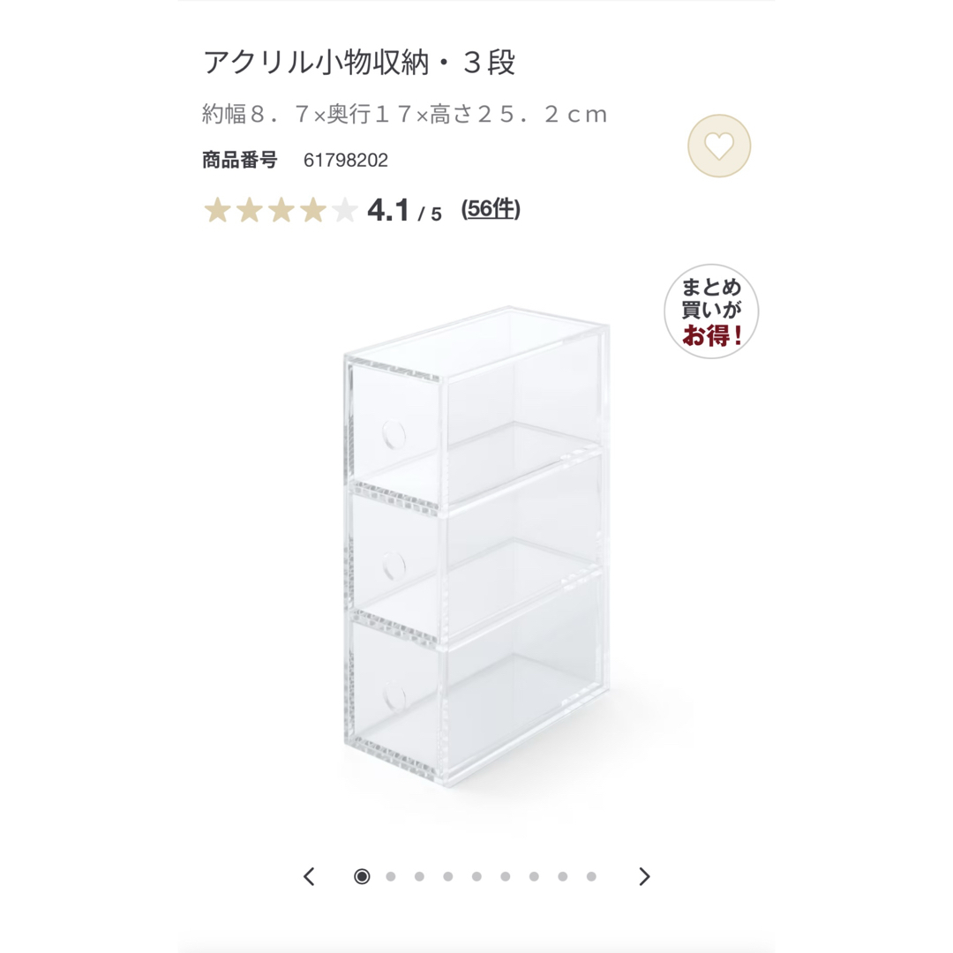
Task: Open the 56件 reviews link
Action: click(x=491, y=209)
